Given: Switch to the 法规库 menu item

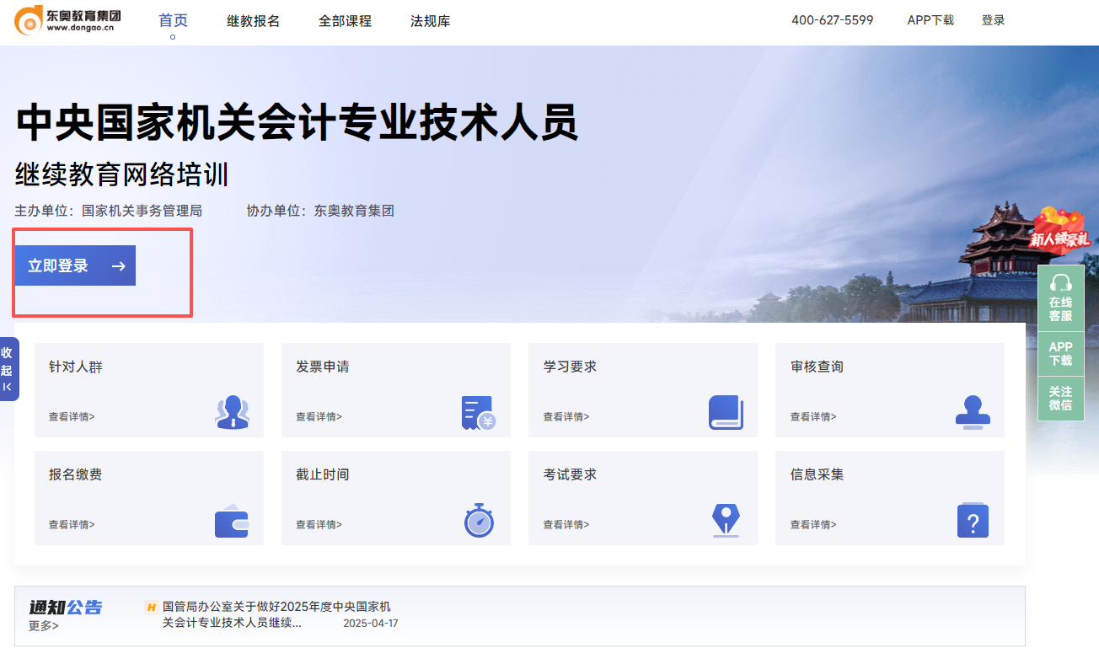Looking at the screenshot, I should point(430,20).
